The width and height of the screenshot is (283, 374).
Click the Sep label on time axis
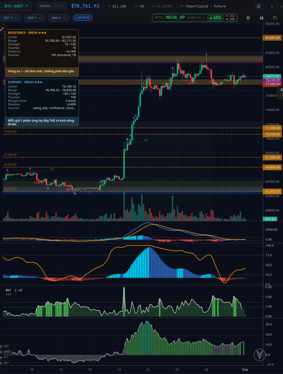tap(245, 370)
